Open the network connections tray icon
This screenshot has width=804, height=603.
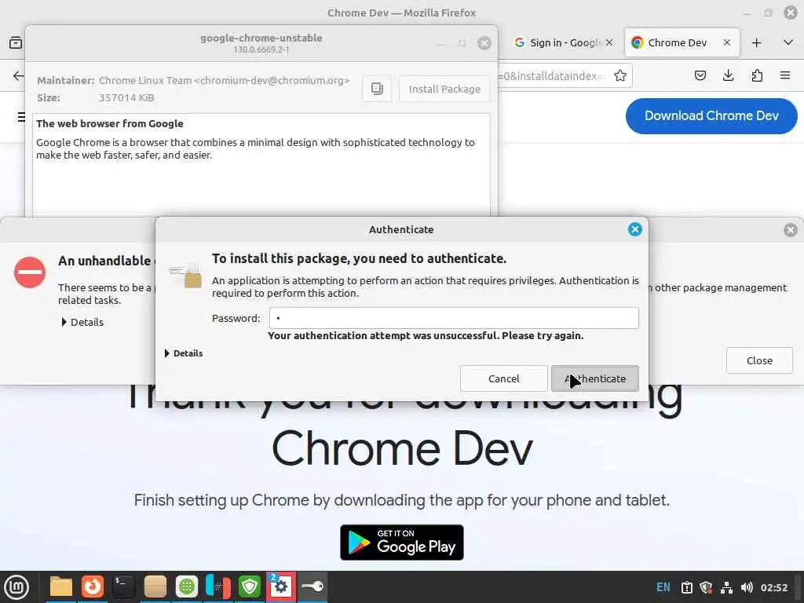[726, 587]
